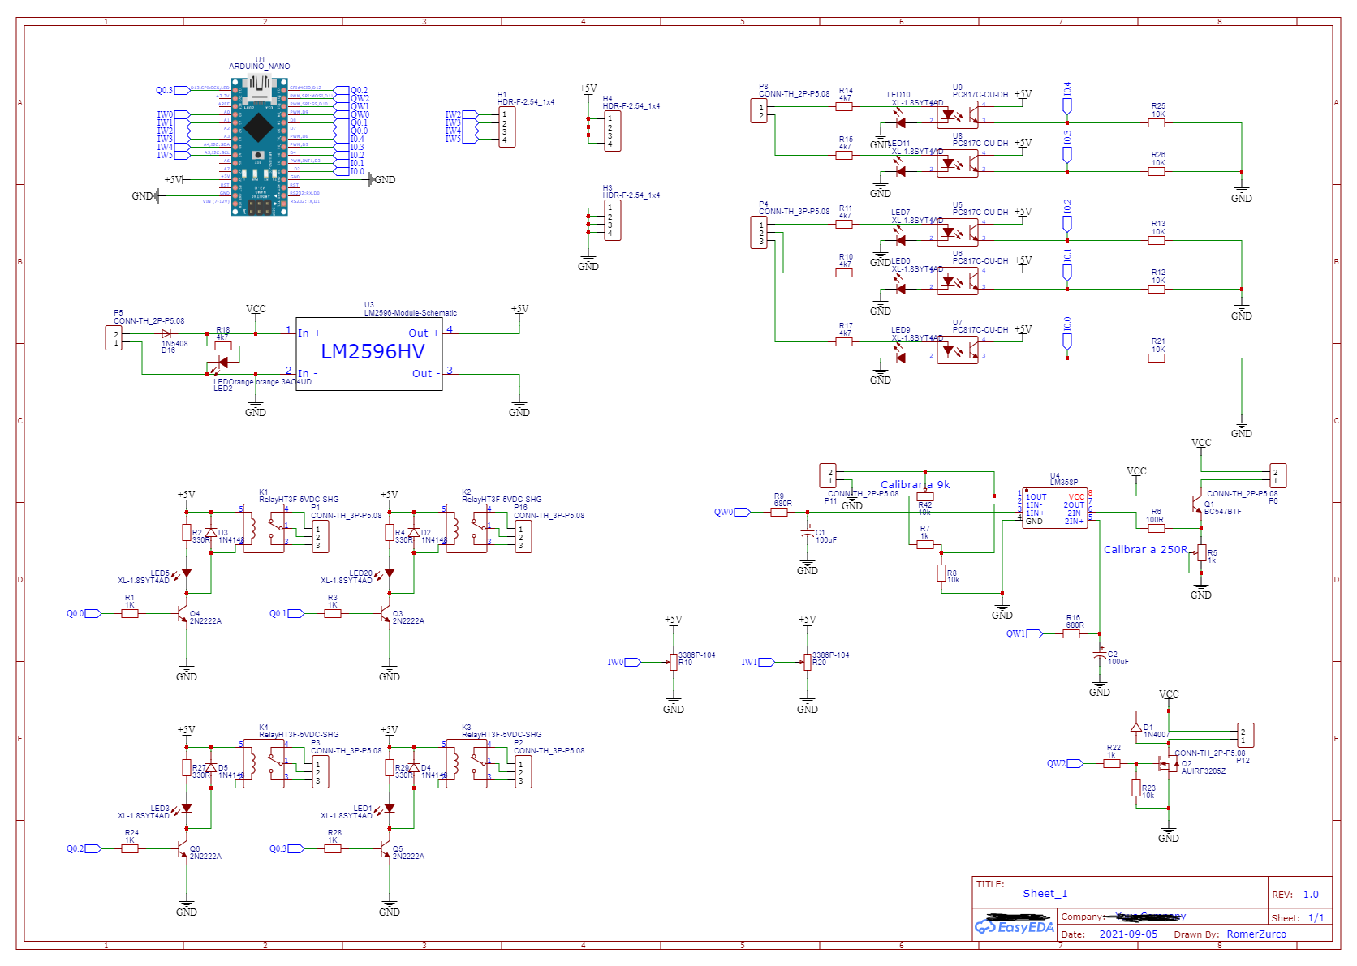This screenshot has height=966, width=1357.
Task: Click the 'ARDUINO_NANO' label
Action: point(259,67)
